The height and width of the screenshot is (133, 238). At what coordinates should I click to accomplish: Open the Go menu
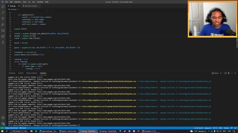[x=29, y=2]
